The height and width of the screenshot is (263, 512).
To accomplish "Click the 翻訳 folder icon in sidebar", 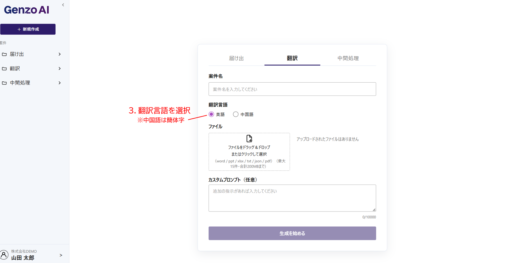I will [4, 68].
